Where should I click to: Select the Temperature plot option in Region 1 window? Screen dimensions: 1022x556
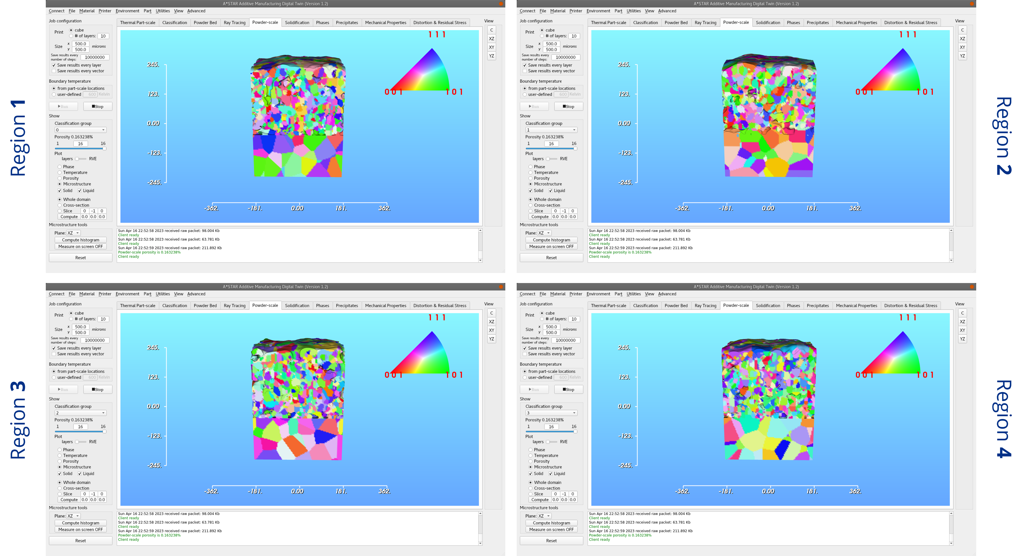(60, 173)
